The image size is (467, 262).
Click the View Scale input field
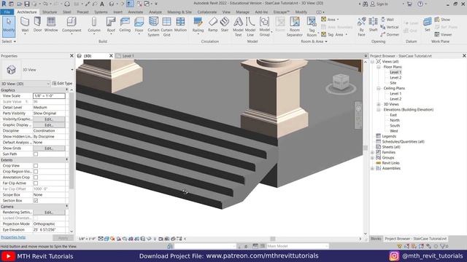49,96
